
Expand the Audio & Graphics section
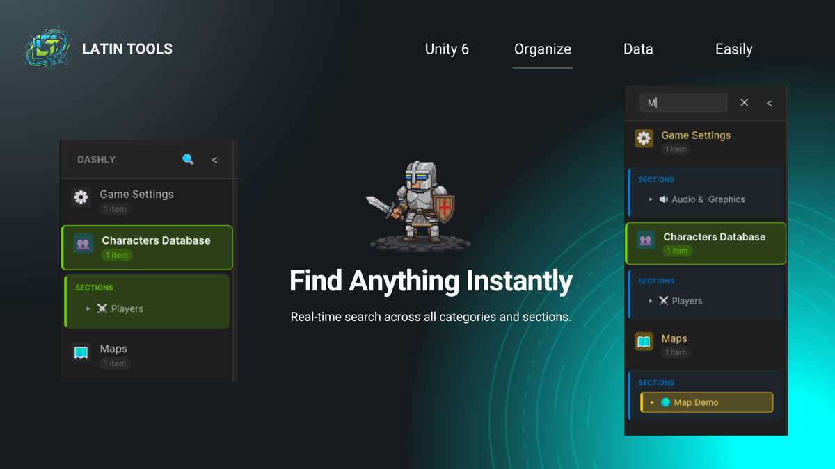click(651, 198)
